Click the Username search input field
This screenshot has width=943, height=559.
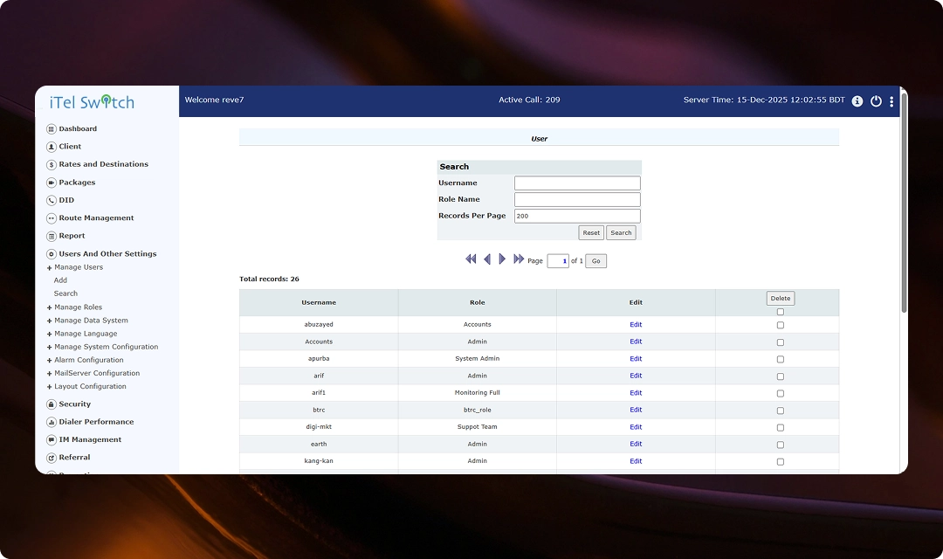(577, 183)
